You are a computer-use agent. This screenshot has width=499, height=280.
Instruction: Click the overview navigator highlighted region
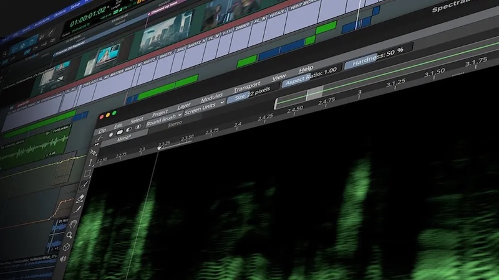315,93
